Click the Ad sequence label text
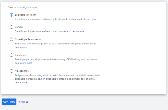Screen dimensions: 168x110 (x=22, y=71)
